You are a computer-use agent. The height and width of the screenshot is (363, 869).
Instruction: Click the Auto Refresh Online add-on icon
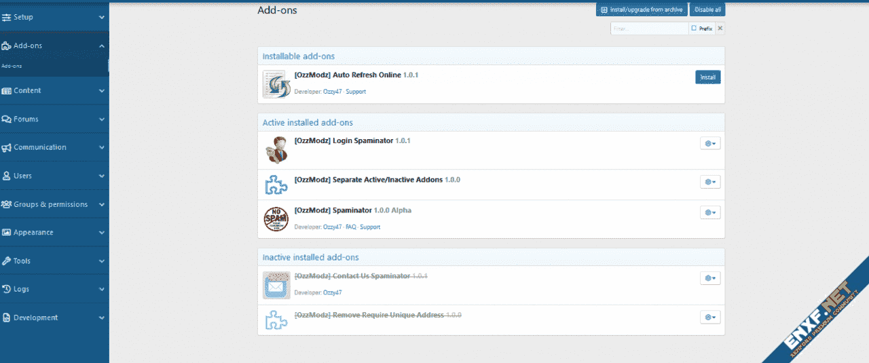pyautogui.click(x=276, y=84)
